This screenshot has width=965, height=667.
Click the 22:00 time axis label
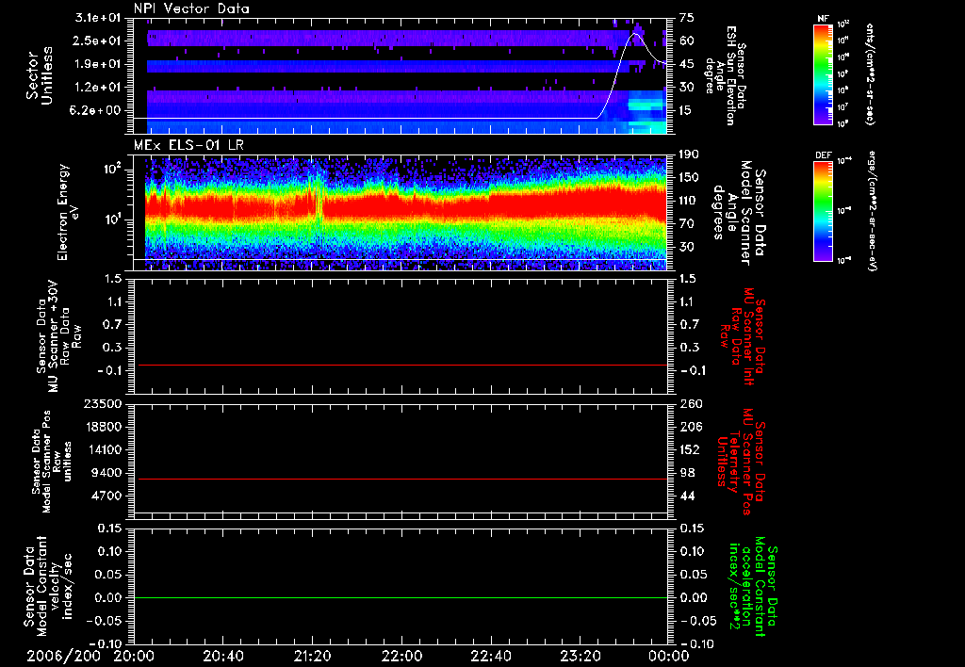[402, 655]
